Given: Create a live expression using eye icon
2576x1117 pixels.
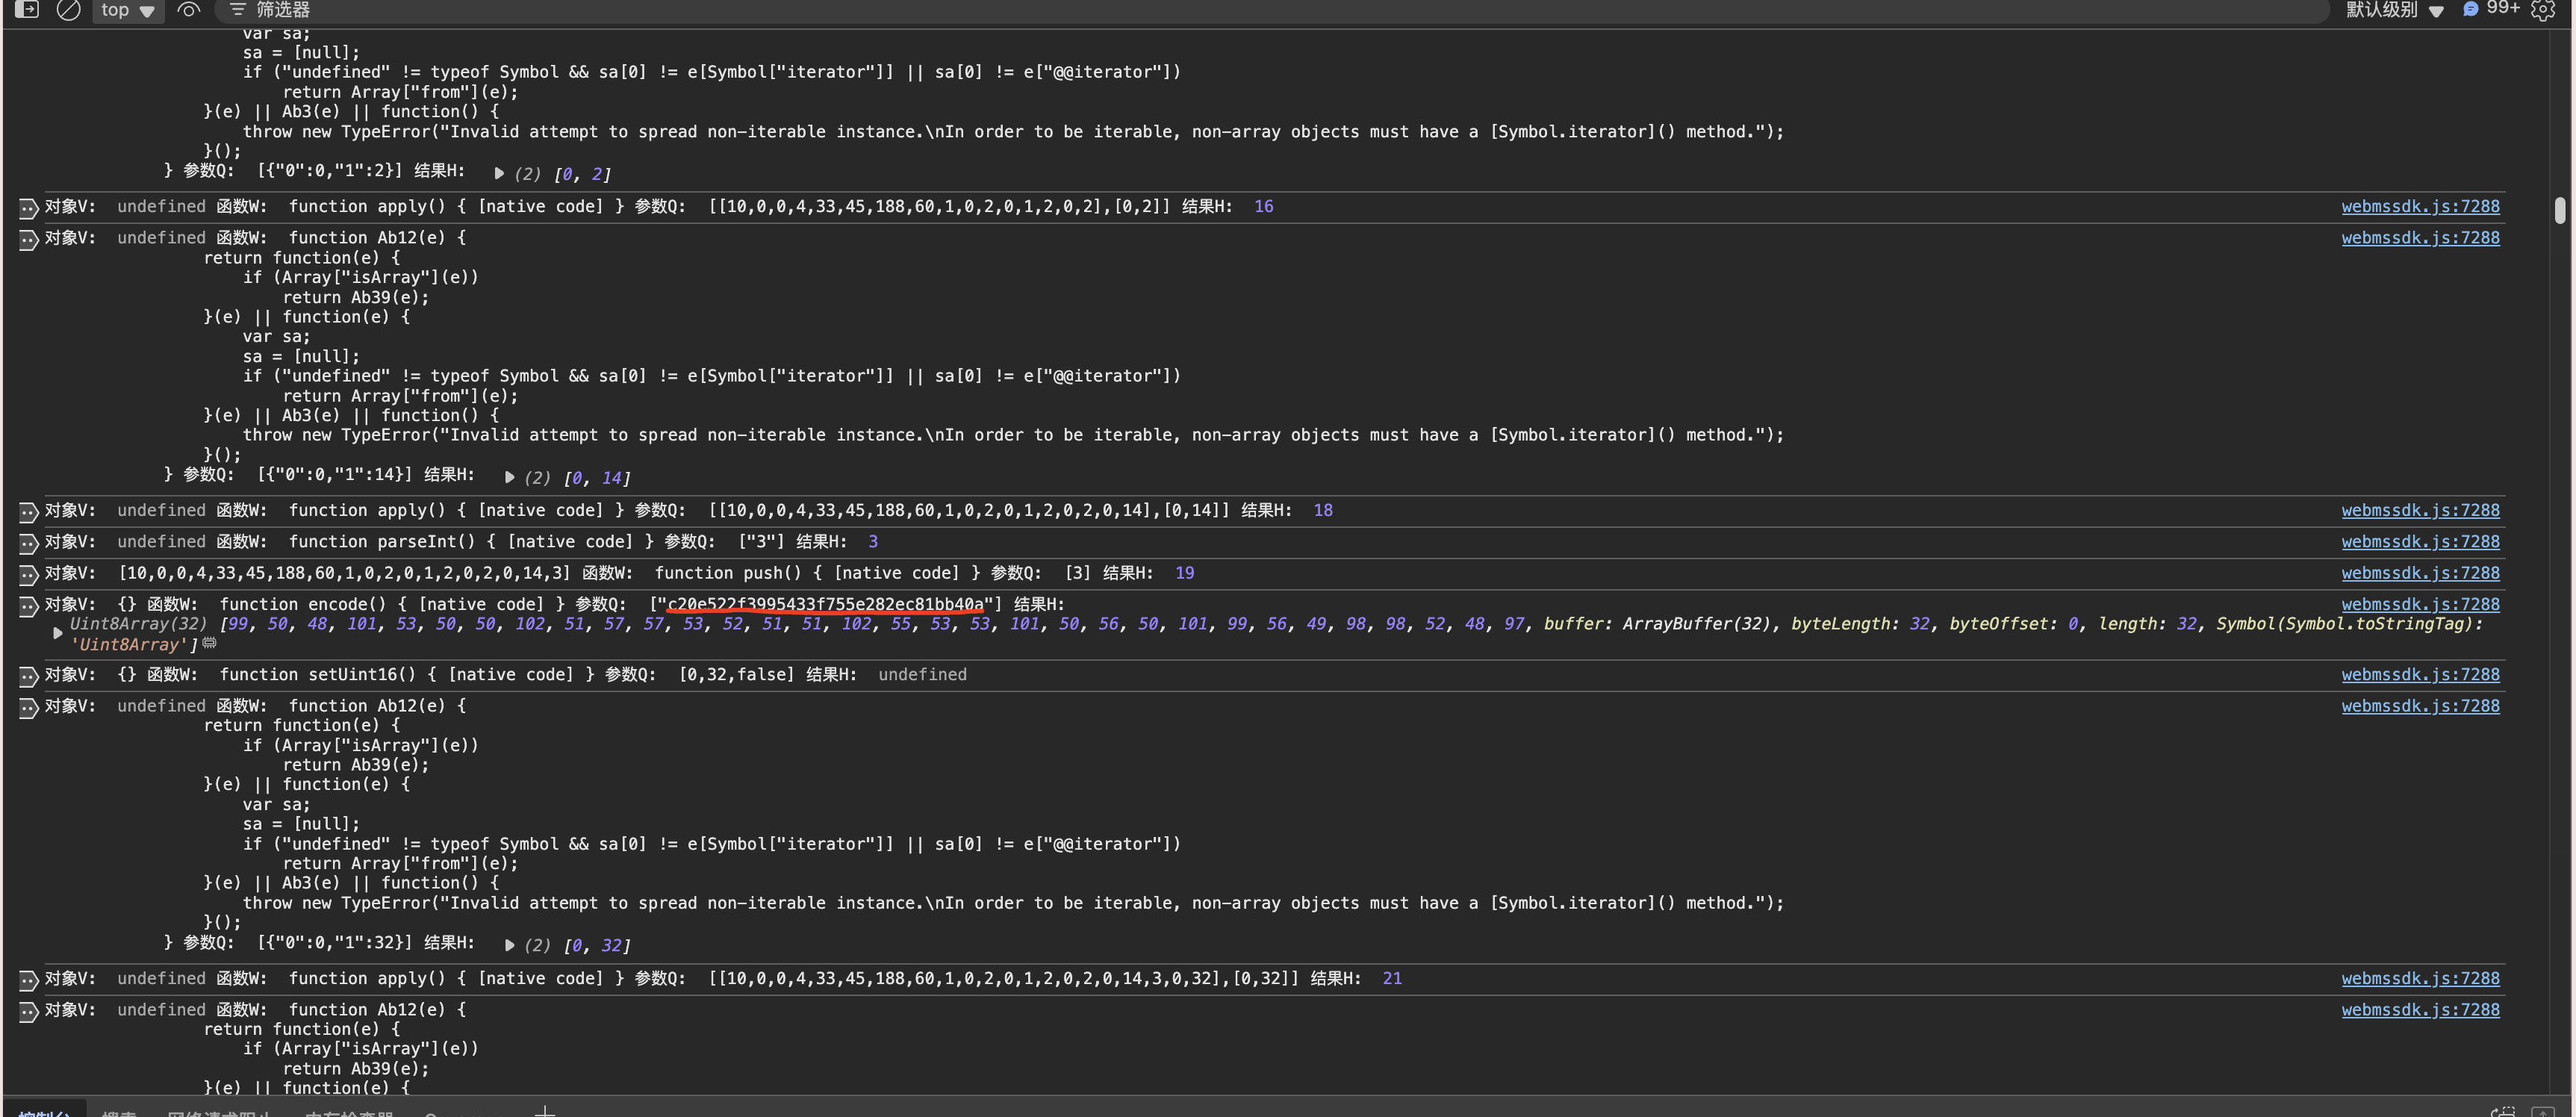Looking at the screenshot, I should click(188, 10).
